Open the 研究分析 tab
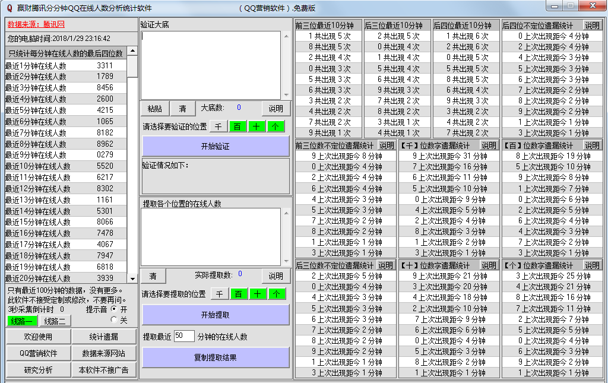Viewport: 608px width, 383px height. [x=39, y=370]
